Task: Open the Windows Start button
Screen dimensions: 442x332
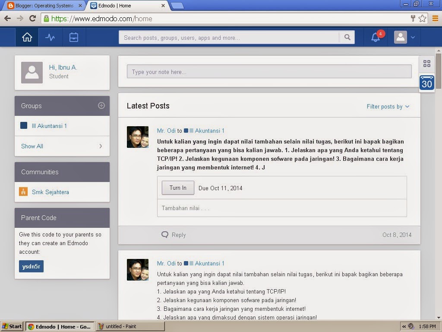Action: [12, 327]
